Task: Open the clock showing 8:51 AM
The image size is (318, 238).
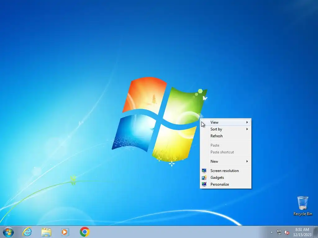Action: tap(302, 232)
